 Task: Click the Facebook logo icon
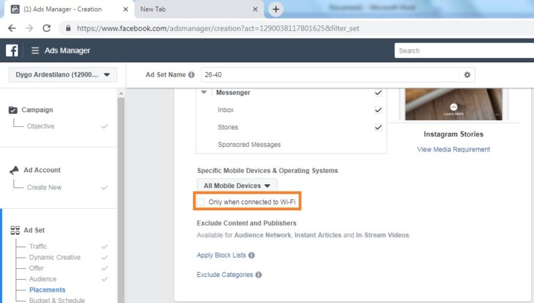point(12,50)
